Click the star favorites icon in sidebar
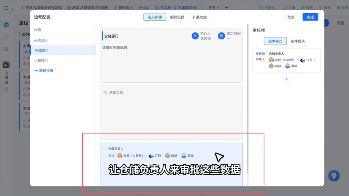The image size is (349, 196). 6,89
